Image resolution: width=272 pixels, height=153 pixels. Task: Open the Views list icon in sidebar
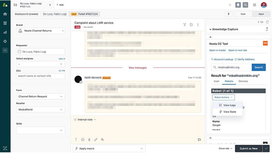click(5, 23)
